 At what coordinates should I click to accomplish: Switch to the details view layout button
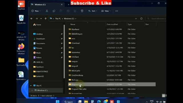[163, 96]
